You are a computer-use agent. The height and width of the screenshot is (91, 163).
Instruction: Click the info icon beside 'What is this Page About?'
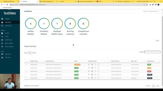(x=158, y=11)
